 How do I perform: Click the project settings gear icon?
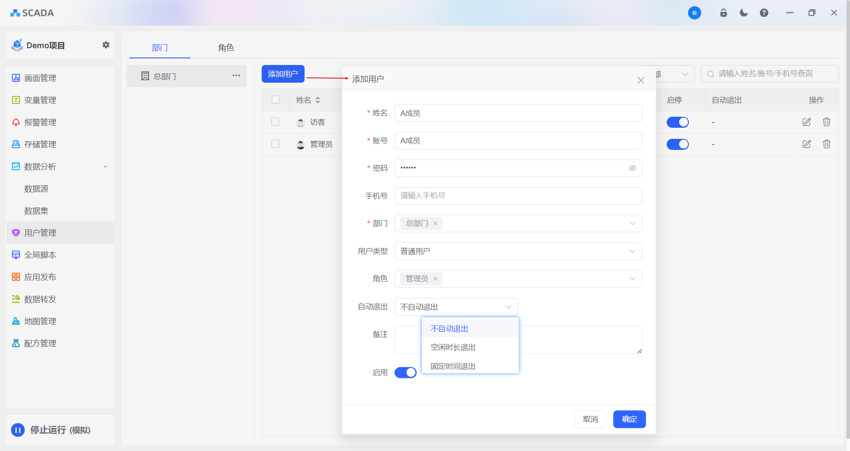106,45
